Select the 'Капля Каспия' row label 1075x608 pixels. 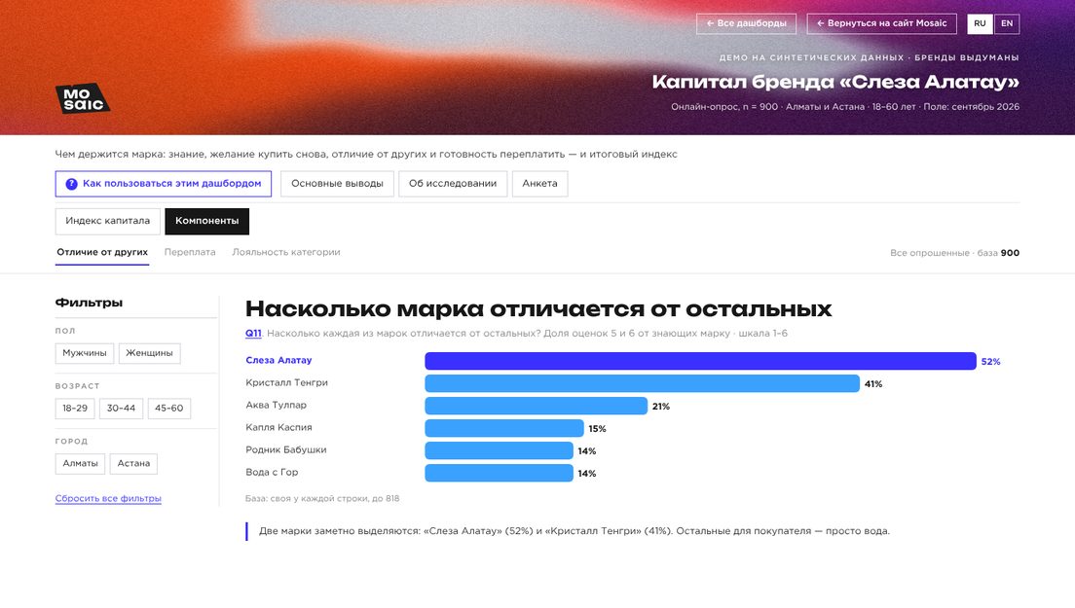[x=278, y=427]
